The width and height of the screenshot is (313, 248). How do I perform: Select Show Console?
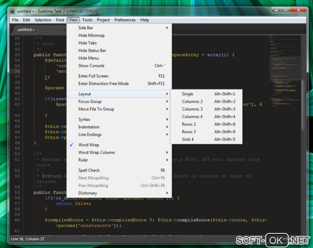tap(119, 66)
